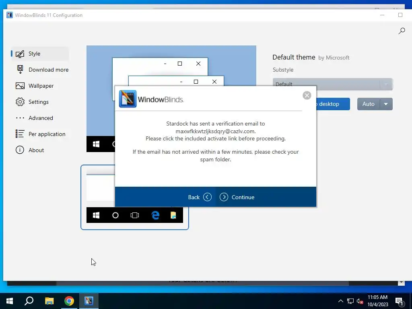Minimize the WindowBlinds Configuration window
The width and height of the screenshot is (412, 309).
coord(382,15)
